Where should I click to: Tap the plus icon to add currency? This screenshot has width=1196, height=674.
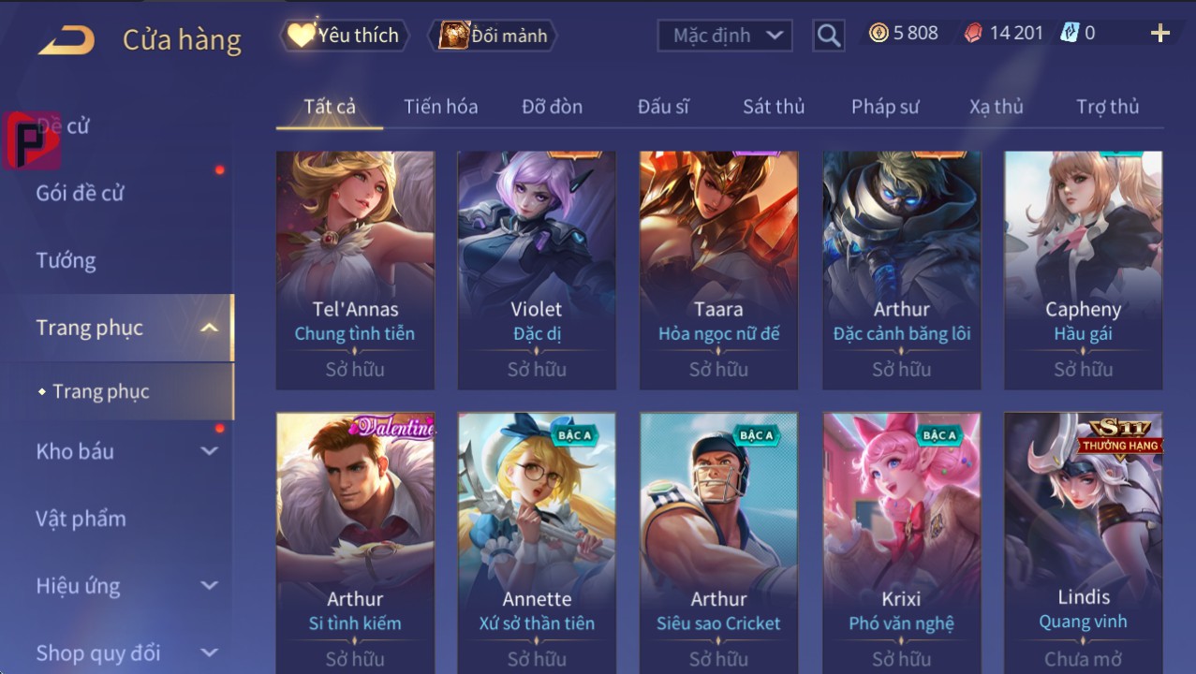1159,34
